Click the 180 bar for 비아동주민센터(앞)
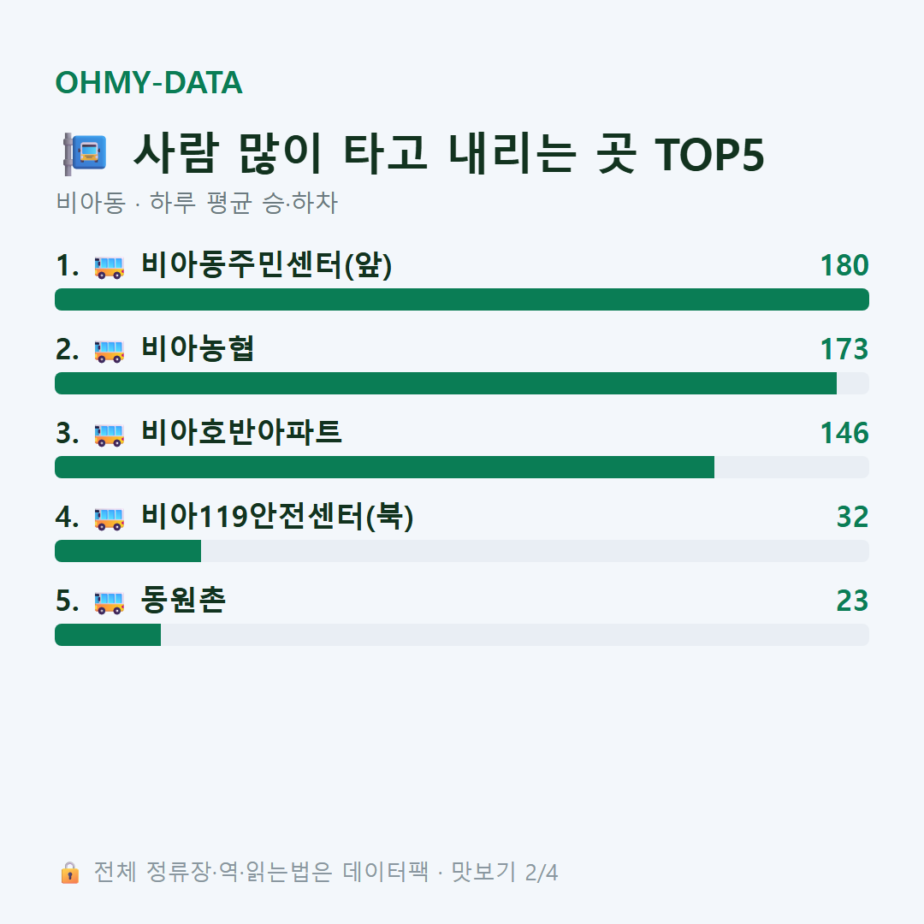The image size is (924, 924). pyautogui.click(x=462, y=299)
